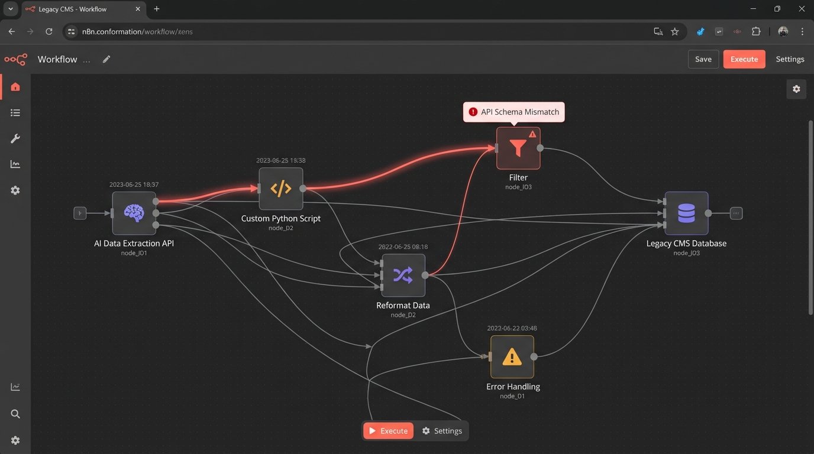Click the Legacy CMS Database node
Viewport: 814px width, 454px height.
click(686, 213)
